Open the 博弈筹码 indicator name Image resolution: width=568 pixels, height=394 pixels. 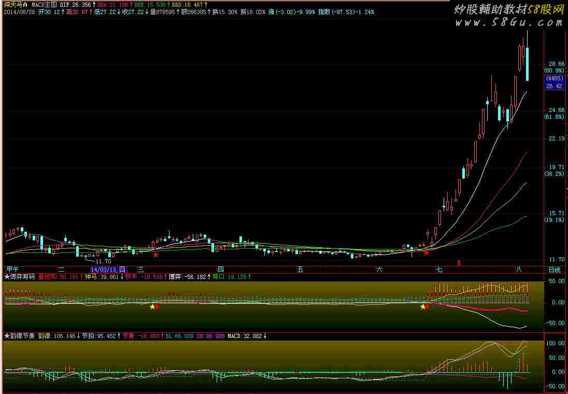(x=23, y=277)
